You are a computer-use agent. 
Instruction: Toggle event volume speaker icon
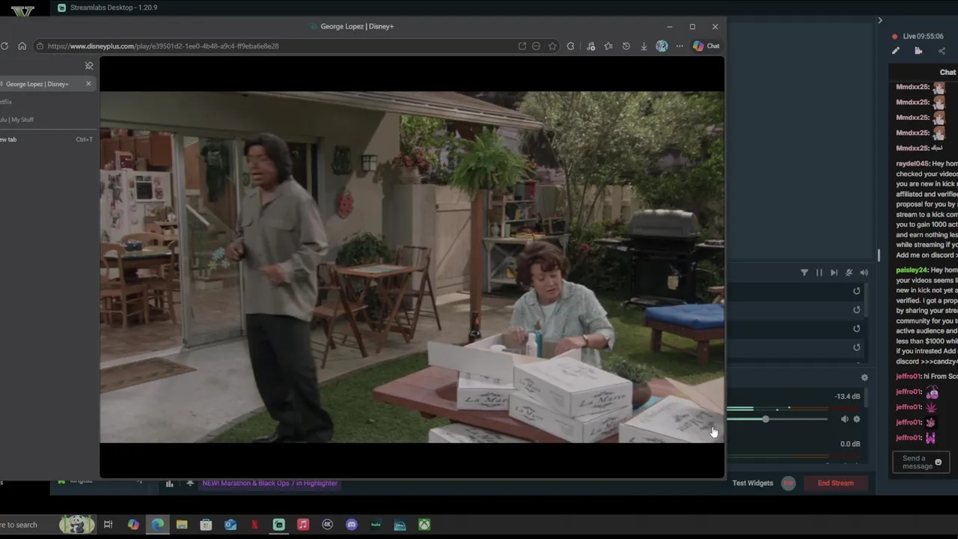864,272
